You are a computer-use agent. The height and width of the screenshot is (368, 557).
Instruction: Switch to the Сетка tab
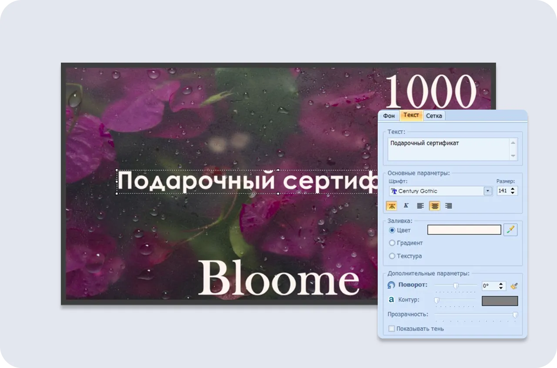pyautogui.click(x=434, y=116)
